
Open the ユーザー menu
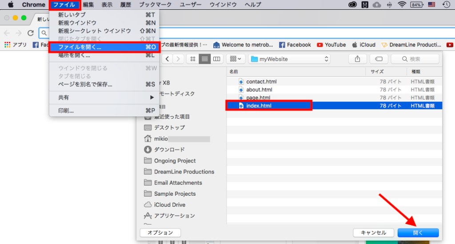click(190, 4)
